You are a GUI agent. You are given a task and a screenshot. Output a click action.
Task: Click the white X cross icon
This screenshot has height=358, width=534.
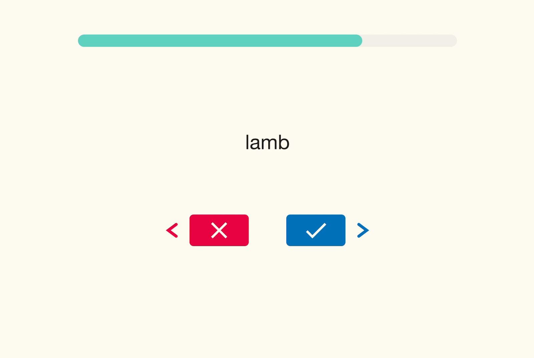(219, 230)
